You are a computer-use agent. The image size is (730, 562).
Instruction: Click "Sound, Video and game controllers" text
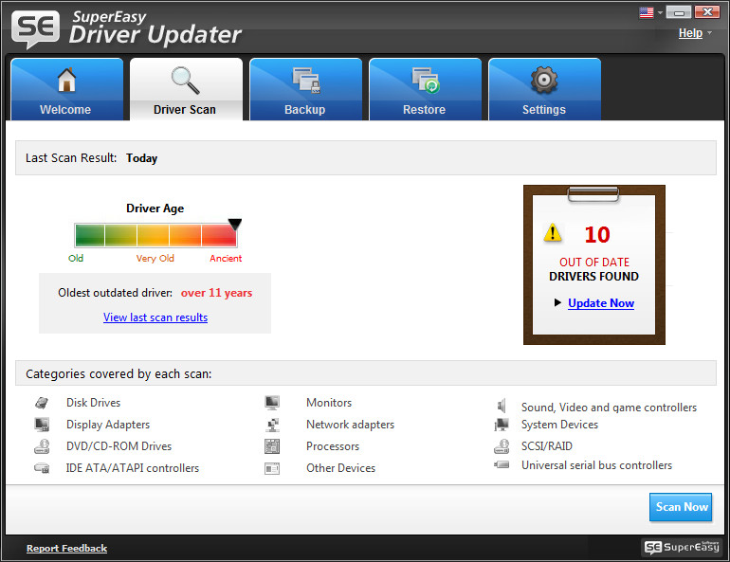[x=609, y=408]
